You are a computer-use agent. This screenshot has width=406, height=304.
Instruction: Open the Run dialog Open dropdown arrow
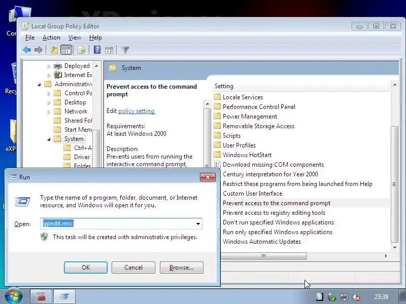click(198, 223)
